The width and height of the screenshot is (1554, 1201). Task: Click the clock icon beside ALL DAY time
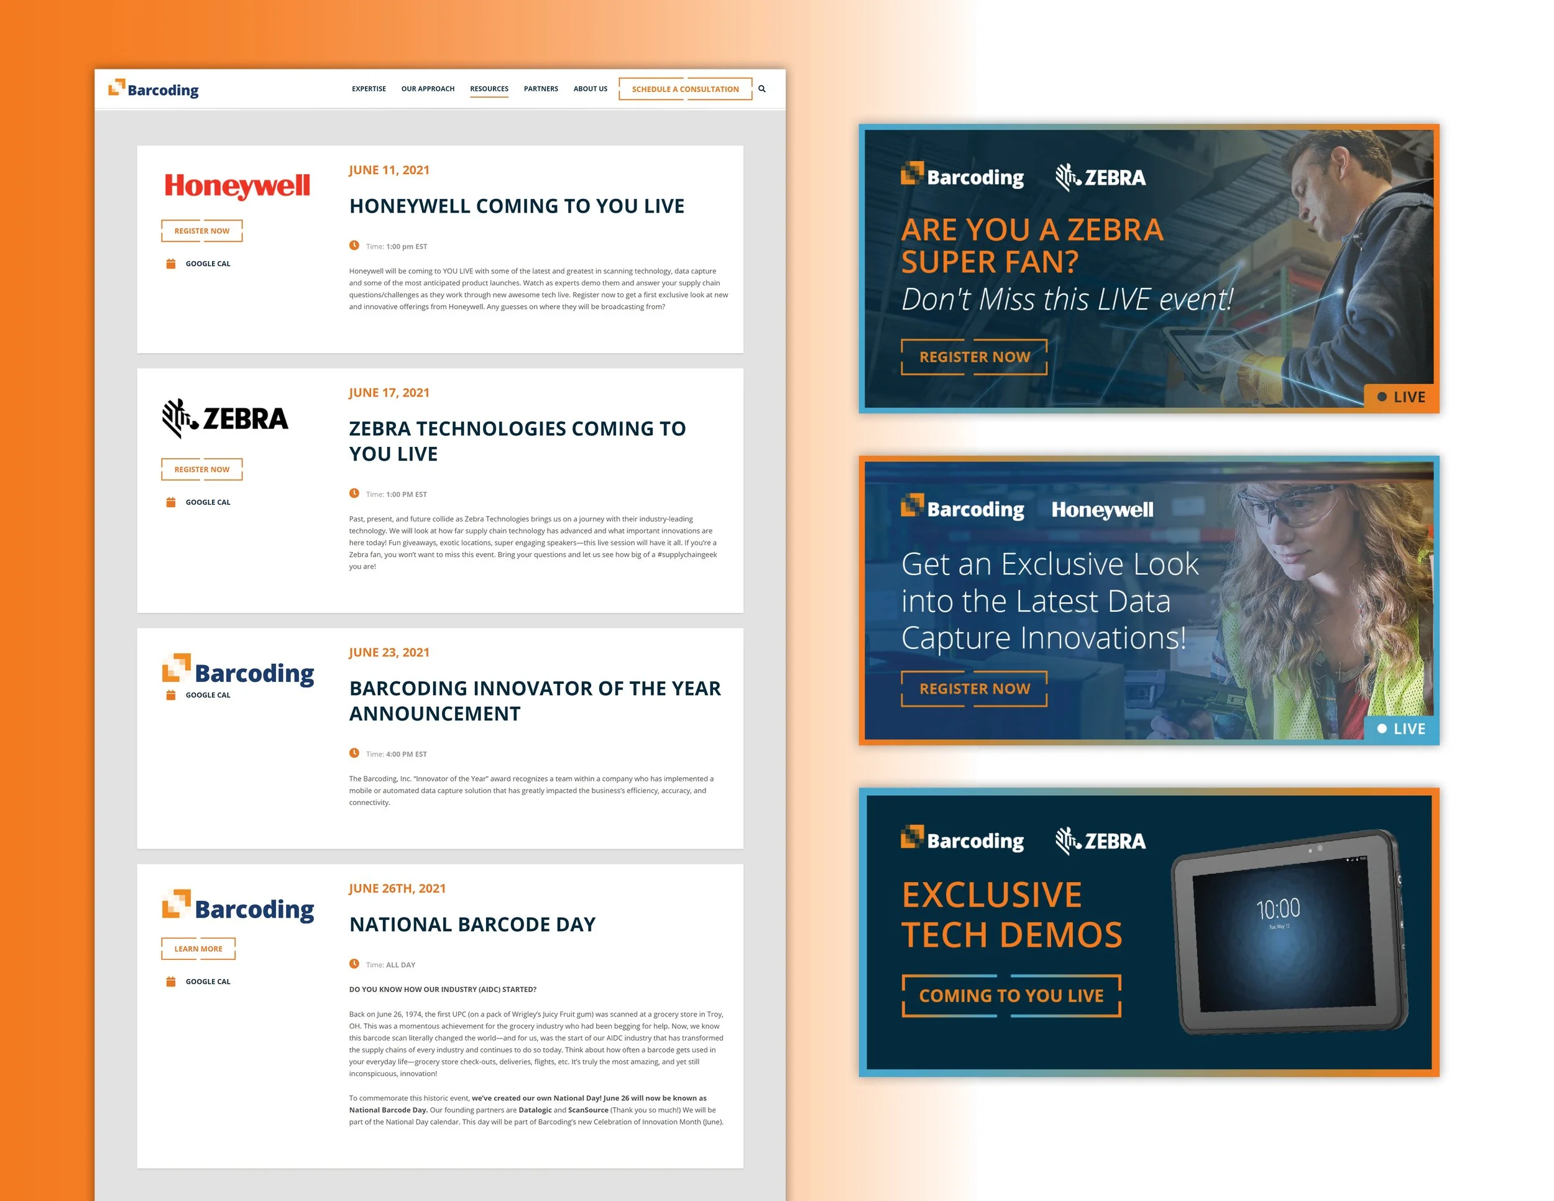click(x=354, y=964)
